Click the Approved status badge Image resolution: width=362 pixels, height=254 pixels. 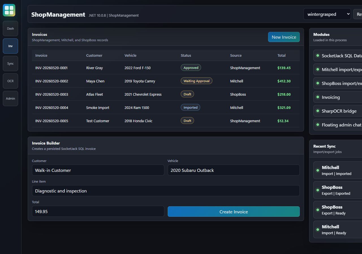(191, 68)
